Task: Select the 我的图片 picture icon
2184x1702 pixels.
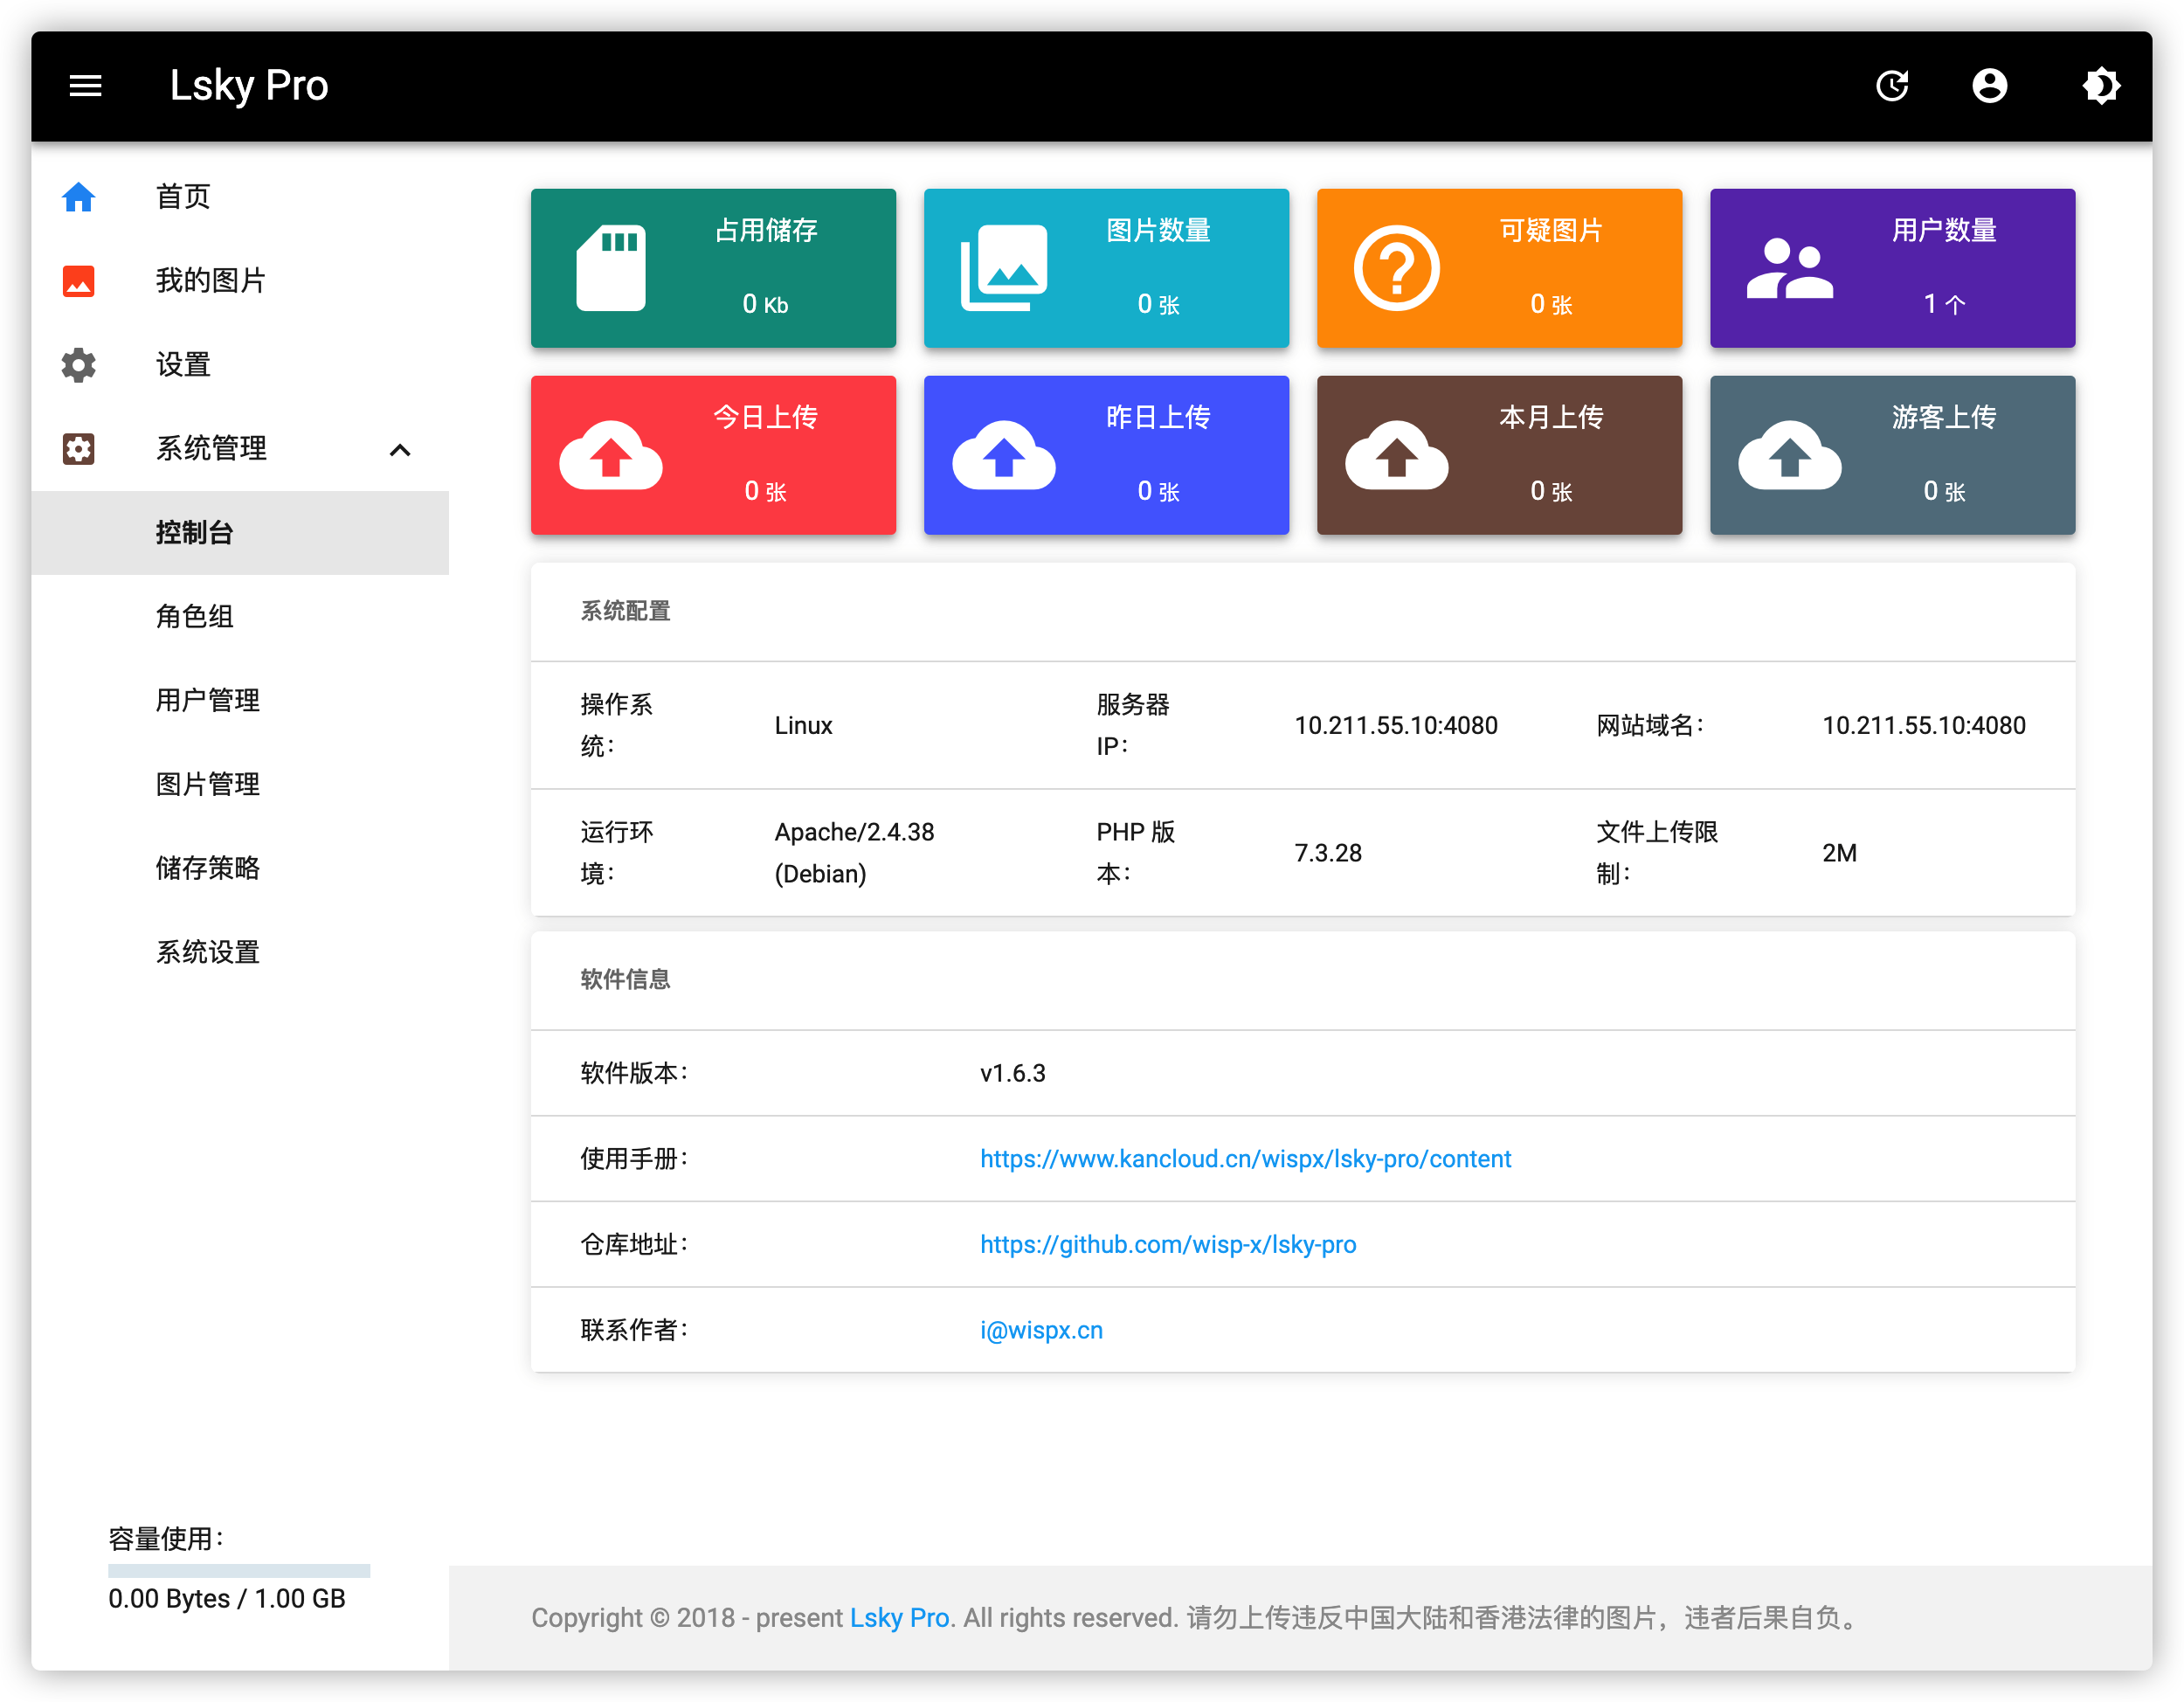Action: point(78,281)
